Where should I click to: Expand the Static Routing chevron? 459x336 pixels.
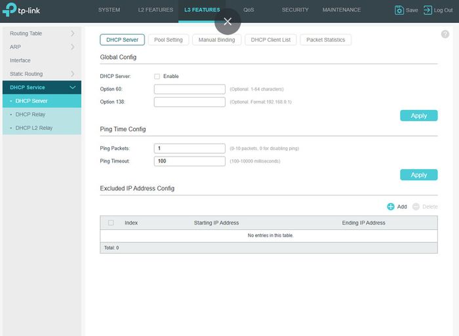click(x=72, y=74)
